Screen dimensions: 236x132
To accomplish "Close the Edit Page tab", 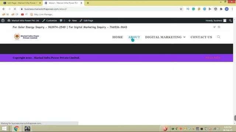I will (40, 3).
